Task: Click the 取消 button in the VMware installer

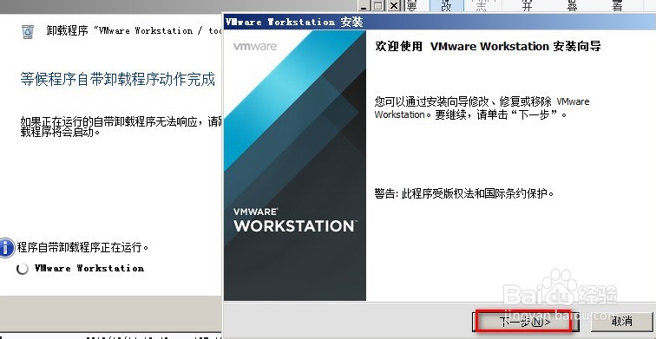Action: coord(621,321)
